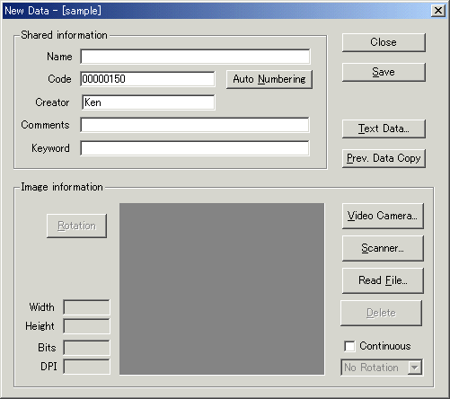
Task: Enable the Continuous checkbox
Action: (x=349, y=346)
